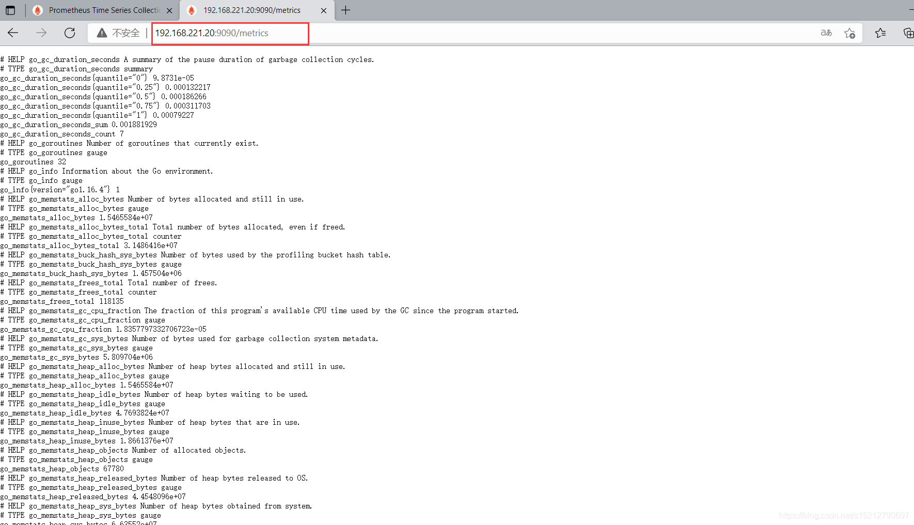Open the Collections icon
Image resolution: width=914 pixels, height=525 pixels.
point(908,33)
